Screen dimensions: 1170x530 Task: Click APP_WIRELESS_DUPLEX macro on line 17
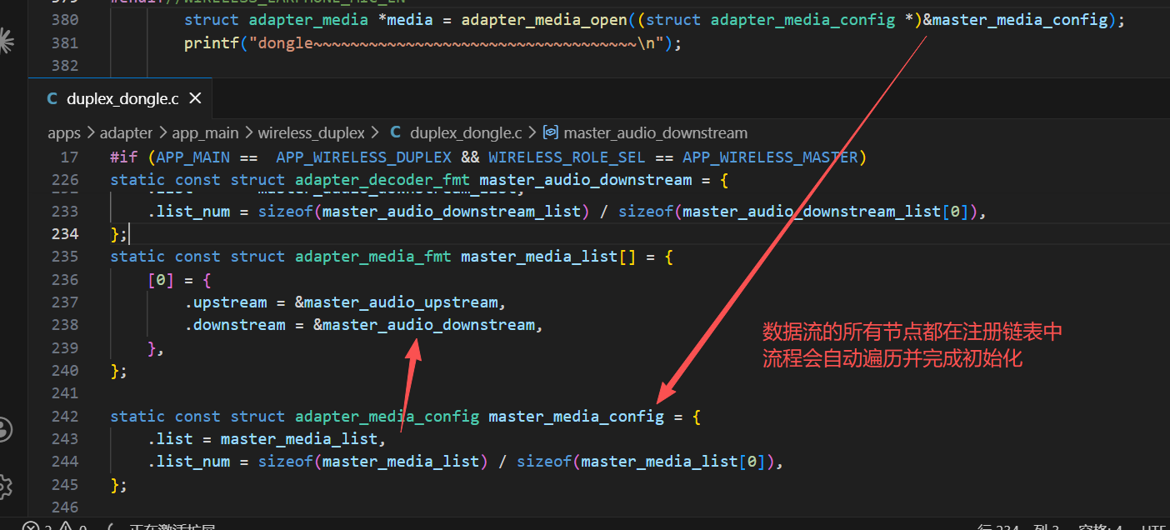(x=364, y=157)
